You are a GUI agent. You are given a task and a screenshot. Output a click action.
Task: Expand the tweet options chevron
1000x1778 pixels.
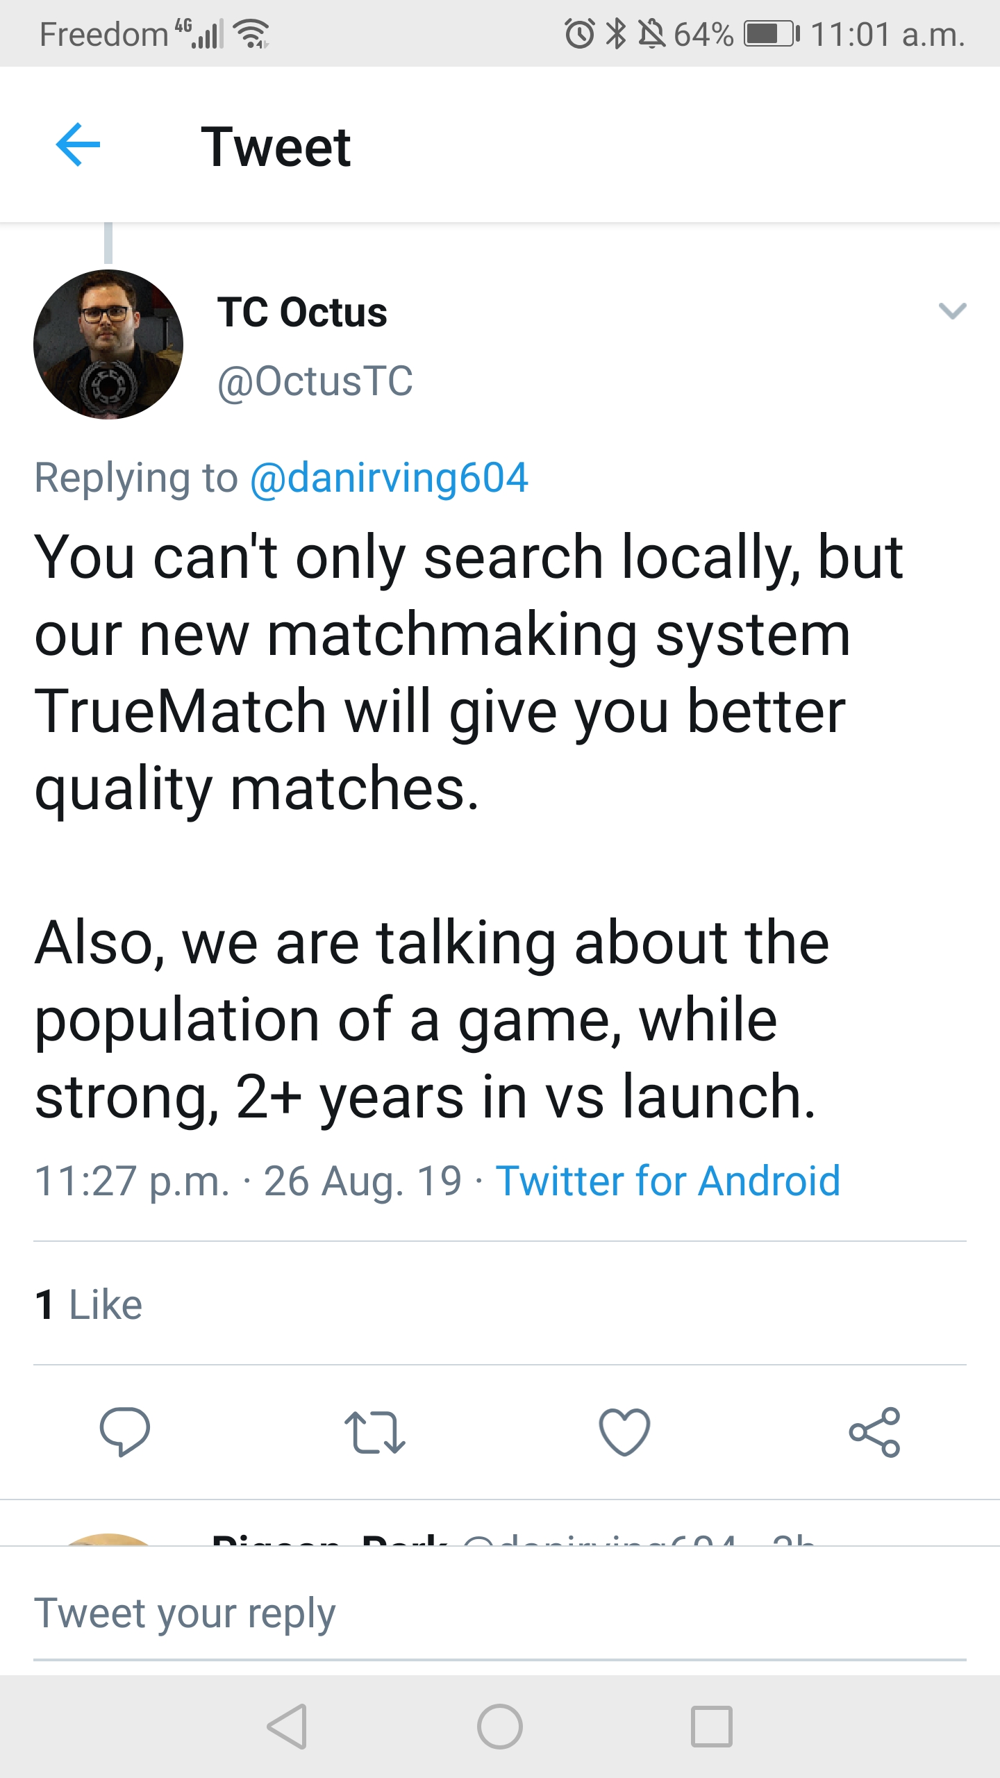952,310
